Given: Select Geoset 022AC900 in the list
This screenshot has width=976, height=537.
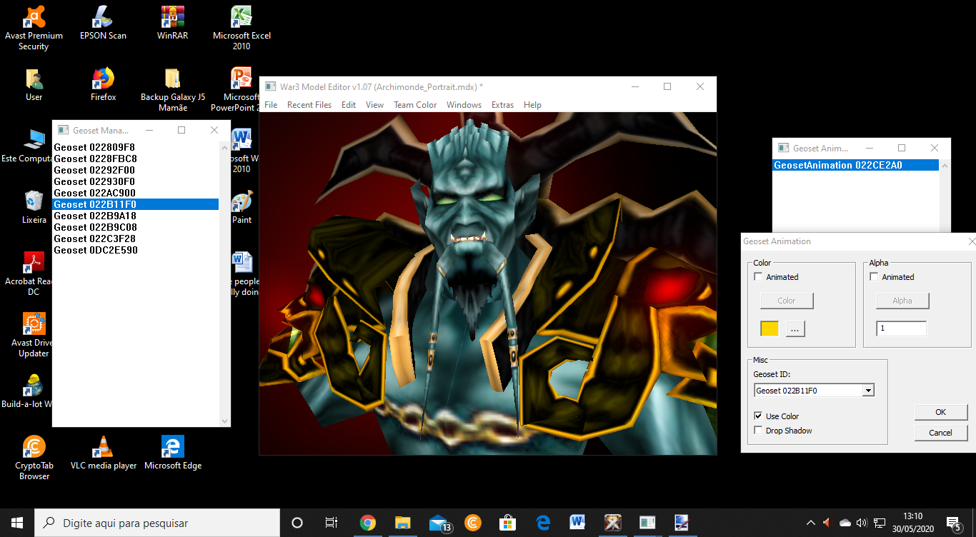Looking at the screenshot, I should pos(136,193).
